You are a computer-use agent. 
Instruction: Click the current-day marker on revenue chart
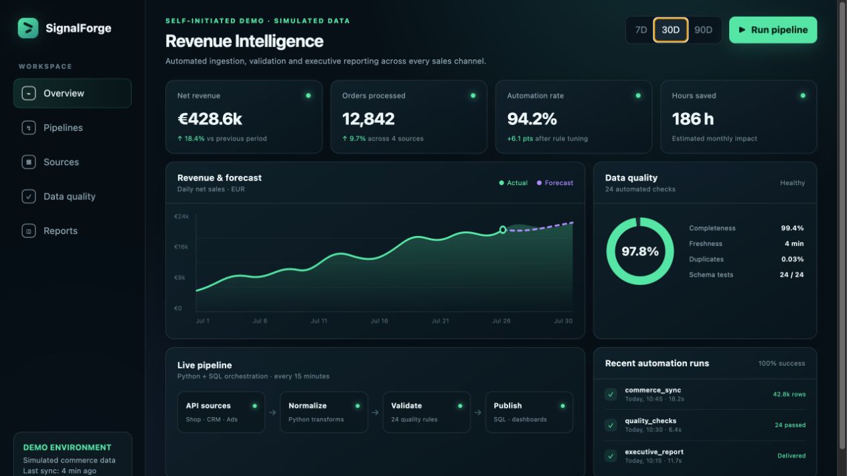click(503, 230)
